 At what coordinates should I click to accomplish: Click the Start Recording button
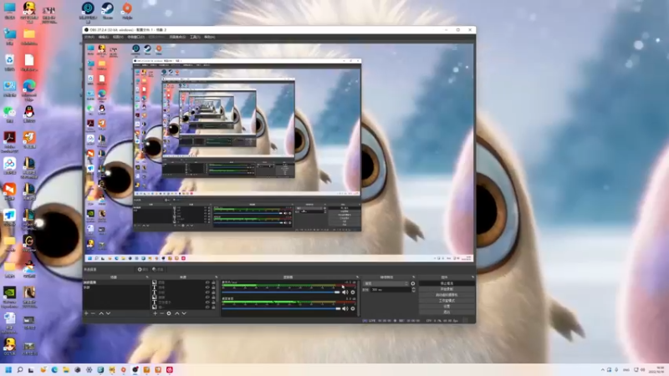click(447, 289)
